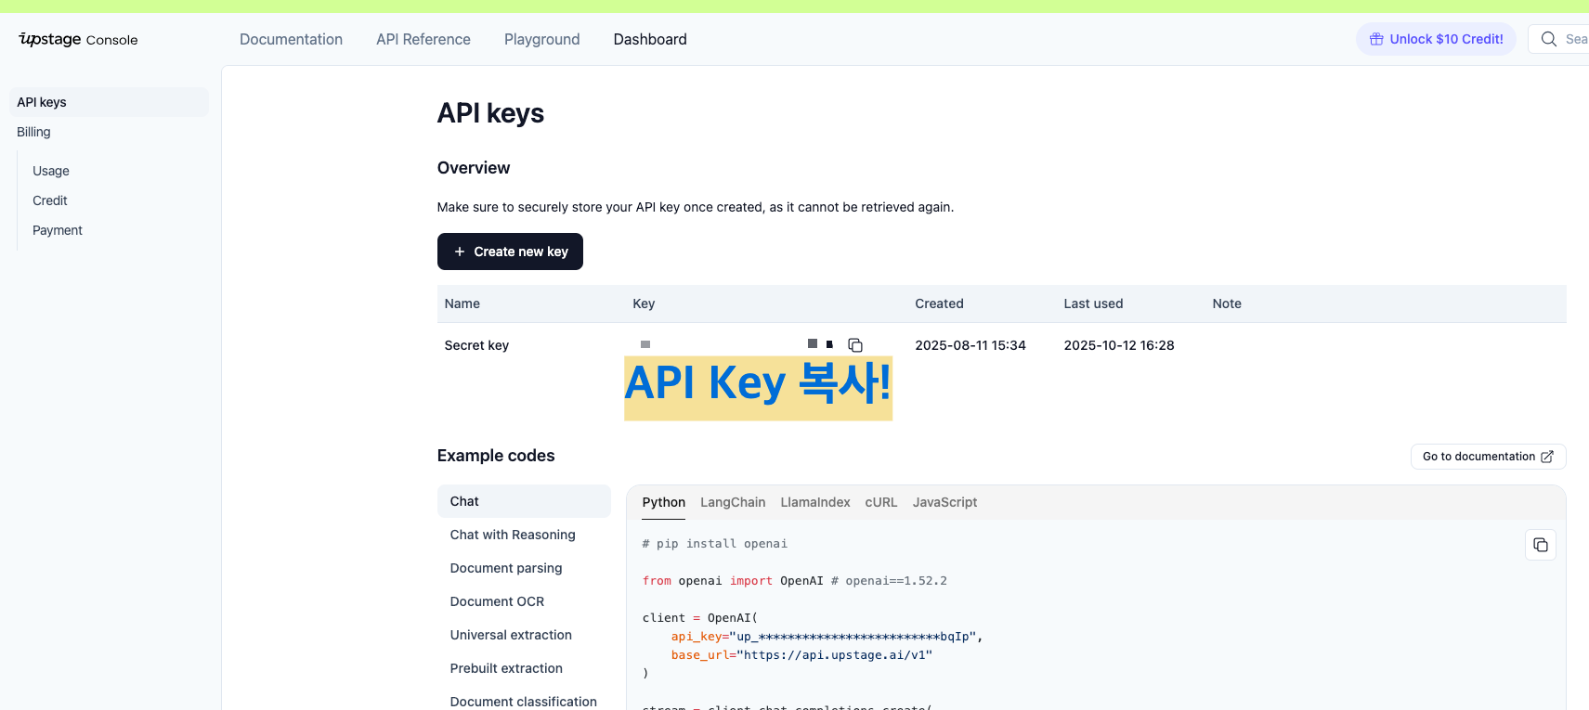
Task: Select API keys in sidebar
Action: 109,102
